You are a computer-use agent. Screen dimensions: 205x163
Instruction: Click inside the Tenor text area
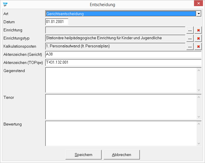(x=121, y=107)
